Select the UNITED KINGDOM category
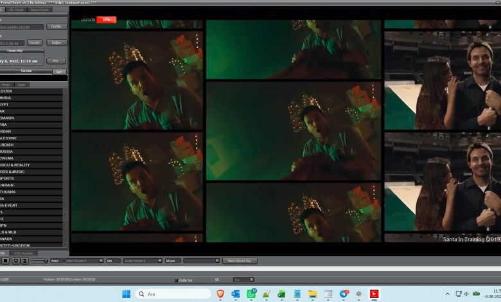Viewport: 501px width, 302px height. 31,245
